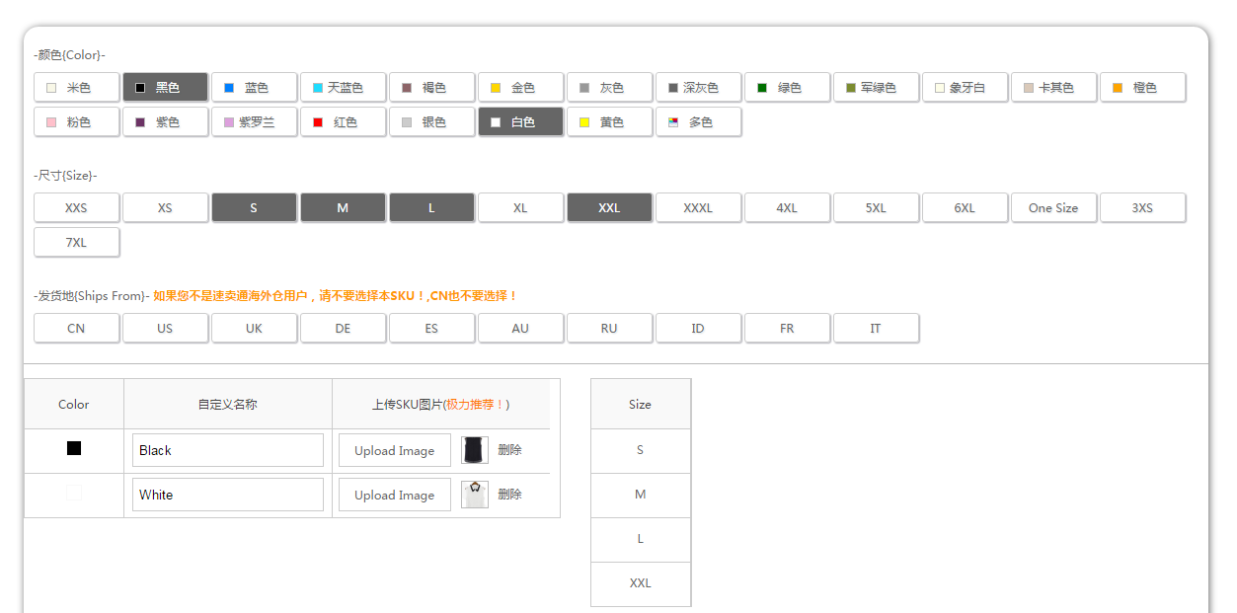
Task: Select the One Size option
Action: (x=1053, y=208)
